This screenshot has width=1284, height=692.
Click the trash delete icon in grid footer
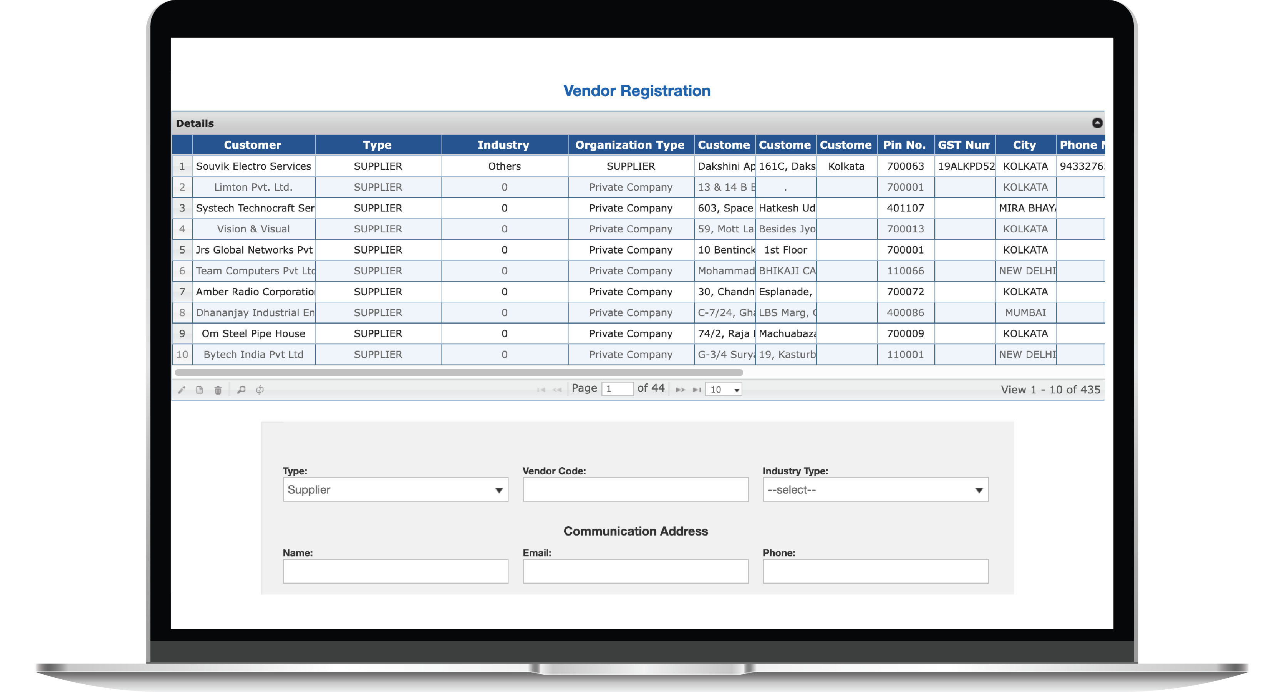pos(218,390)
